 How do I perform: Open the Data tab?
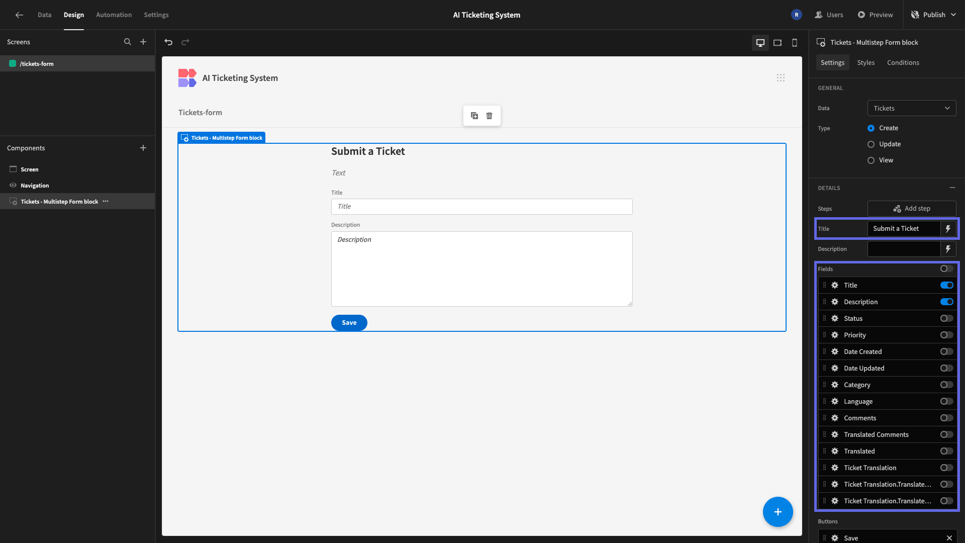point(44,15)
